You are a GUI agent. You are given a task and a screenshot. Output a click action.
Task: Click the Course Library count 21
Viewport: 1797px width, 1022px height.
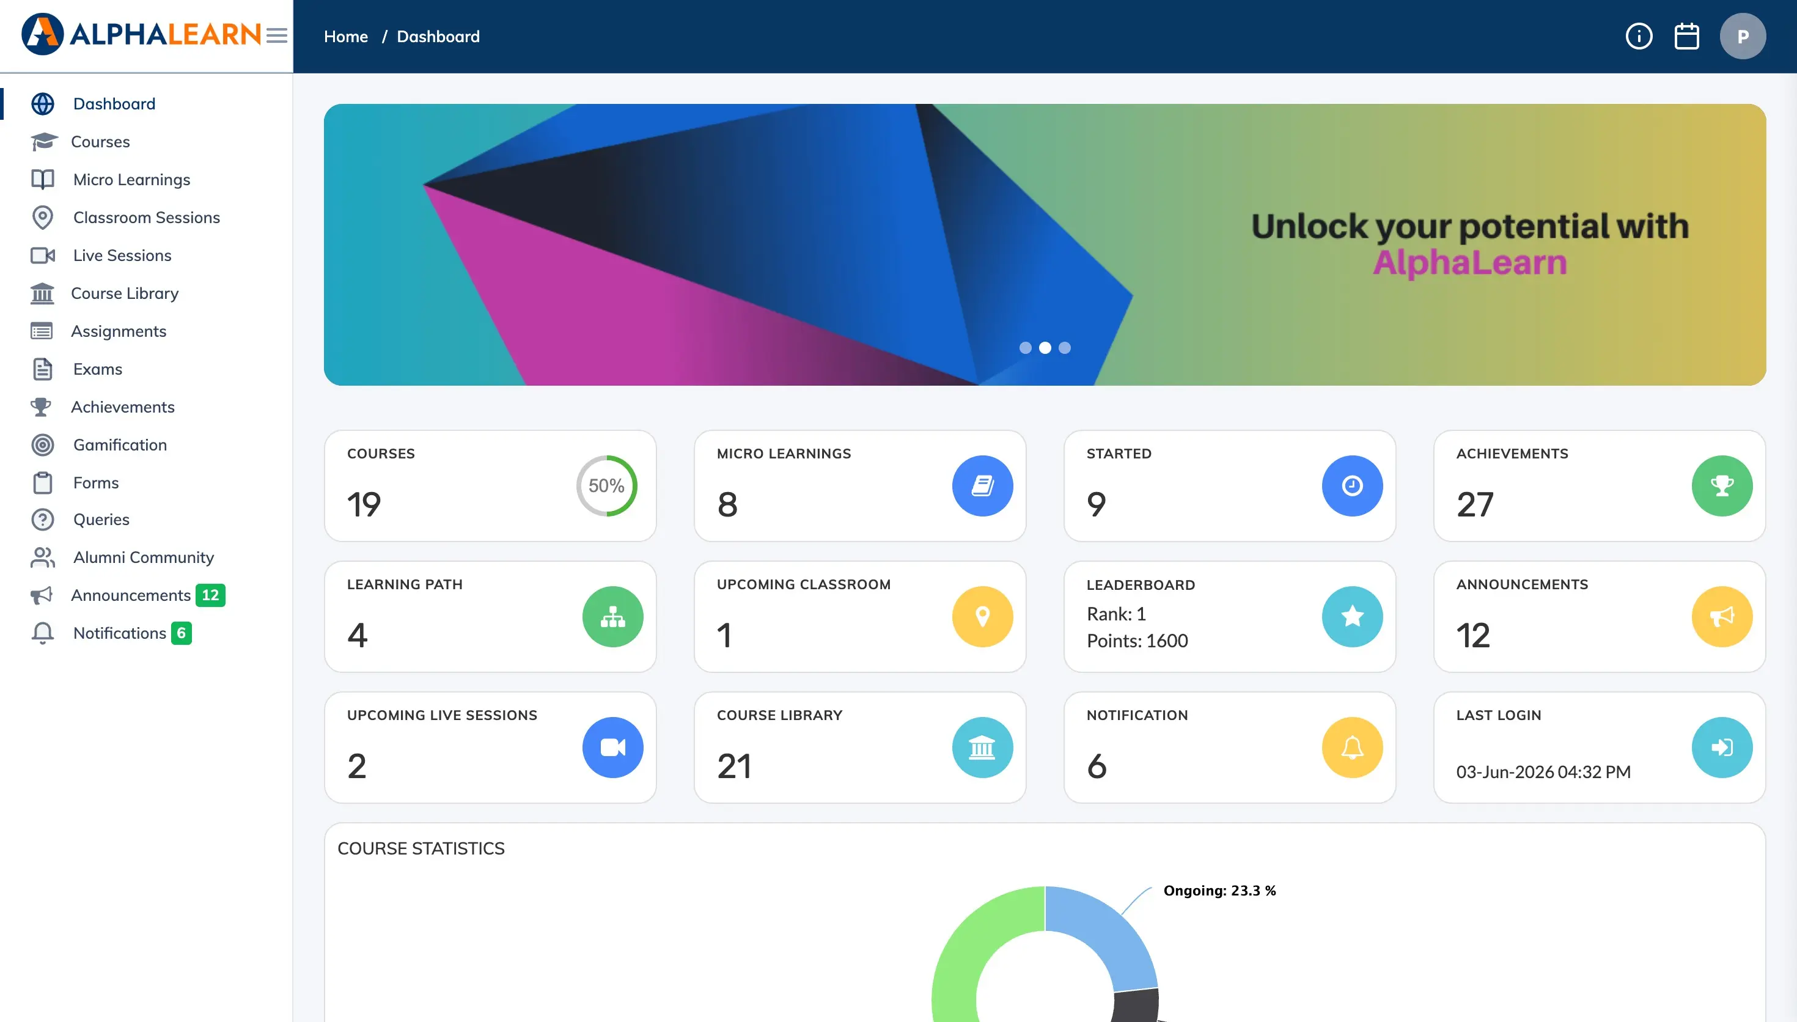[x=734, y=767]
